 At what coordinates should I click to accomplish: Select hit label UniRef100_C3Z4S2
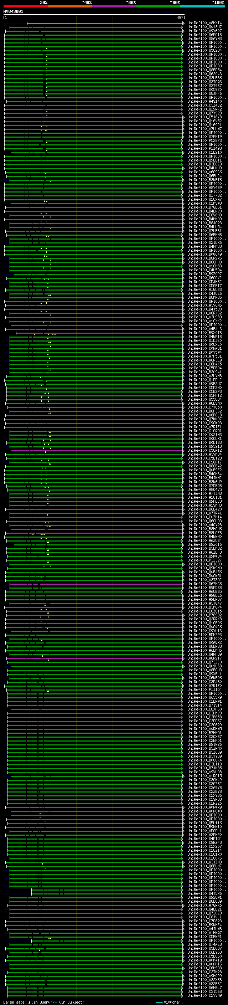(204, 105)
